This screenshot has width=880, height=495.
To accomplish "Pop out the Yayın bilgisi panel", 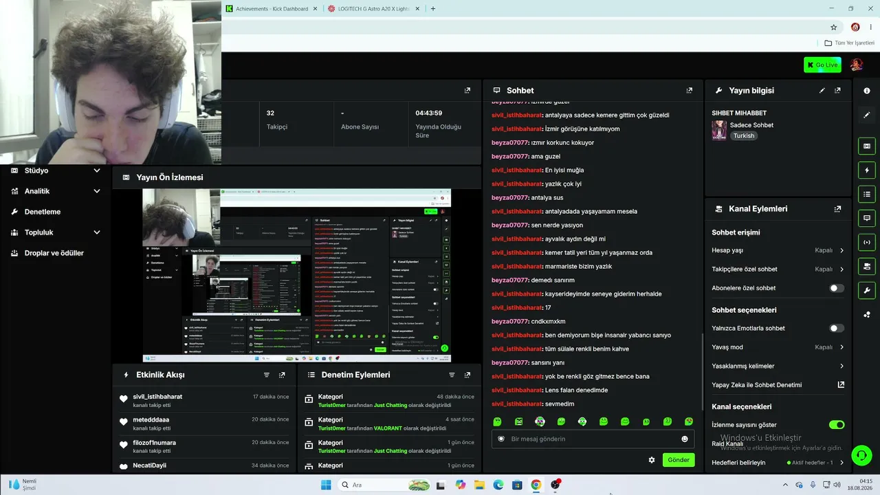I will click(x=837, y=90).
